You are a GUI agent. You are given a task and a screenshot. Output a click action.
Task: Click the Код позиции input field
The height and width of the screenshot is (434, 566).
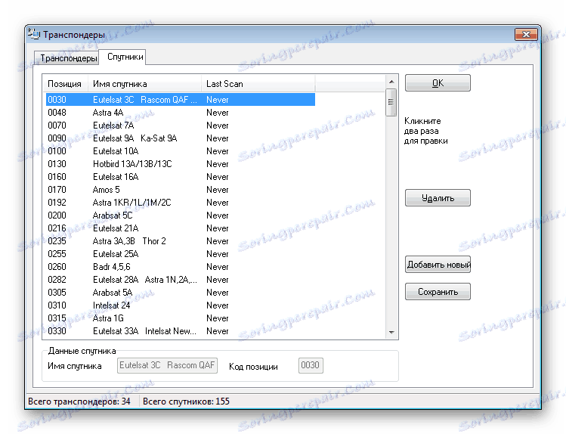point(311,365)
